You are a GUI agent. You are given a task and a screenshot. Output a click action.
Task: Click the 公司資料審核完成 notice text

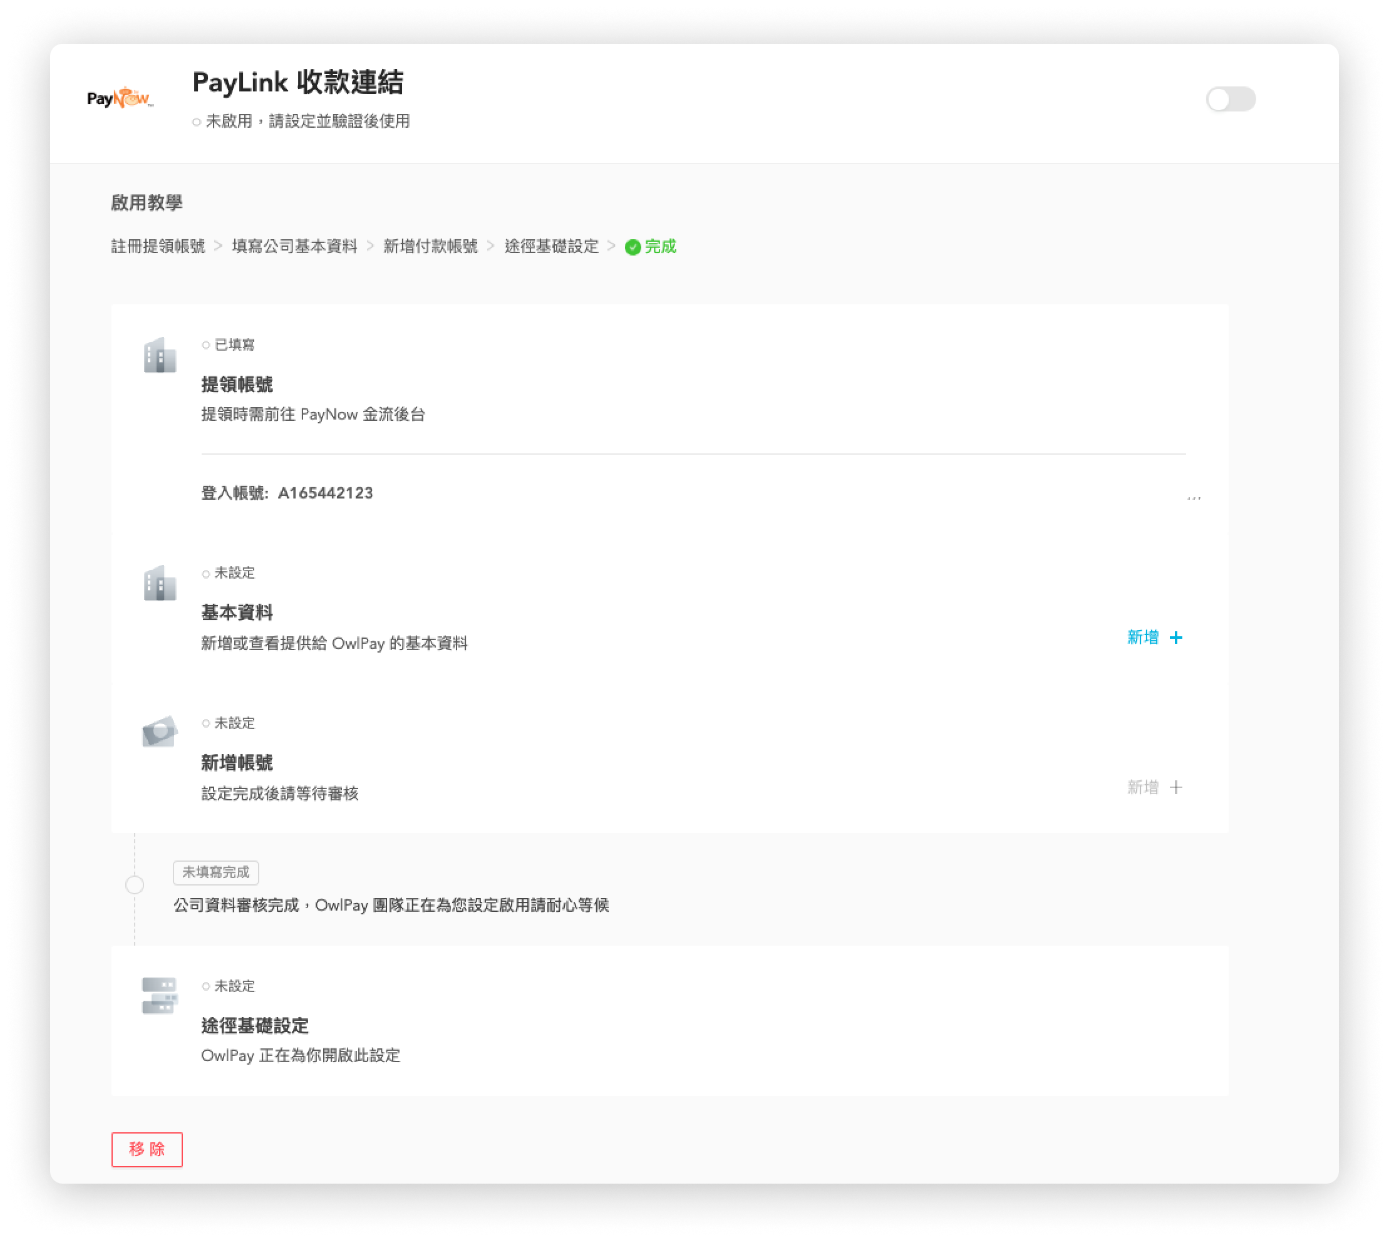[391, 905]
